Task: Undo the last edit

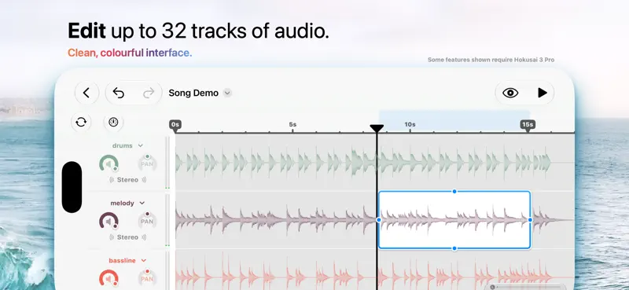Action: (119, 93)
